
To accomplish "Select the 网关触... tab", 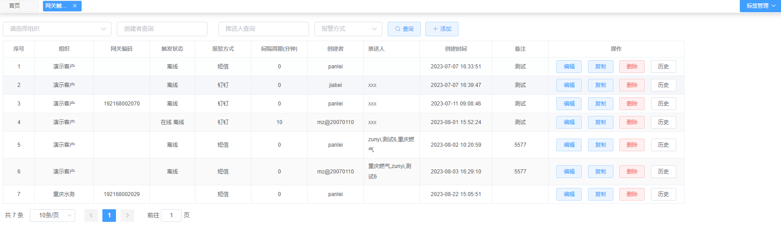I will (x=56, y=6).
